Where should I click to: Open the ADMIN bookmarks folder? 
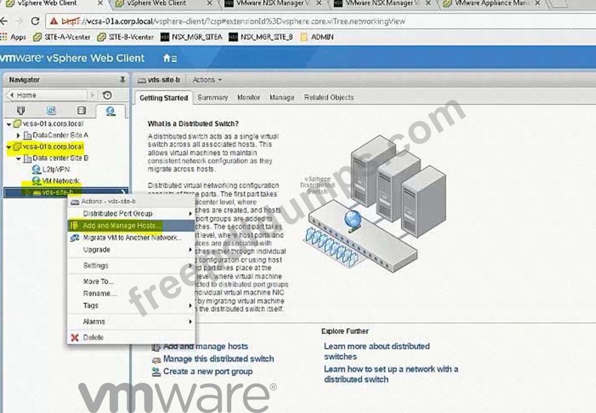tap(317, 37)
